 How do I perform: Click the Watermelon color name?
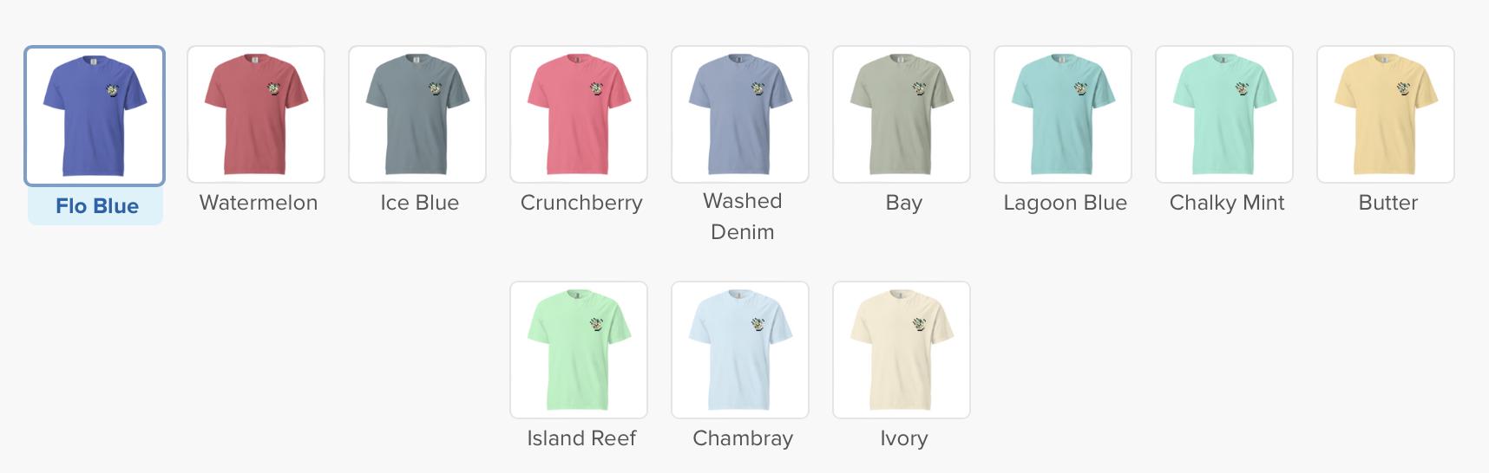click(x=259, y=203)
